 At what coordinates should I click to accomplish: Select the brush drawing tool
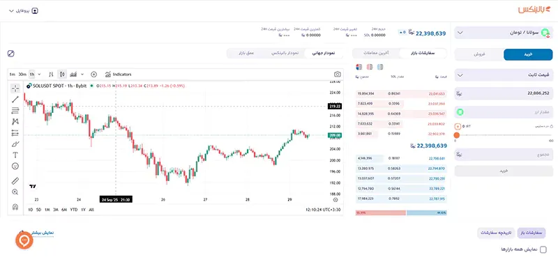tap(15, 144)
